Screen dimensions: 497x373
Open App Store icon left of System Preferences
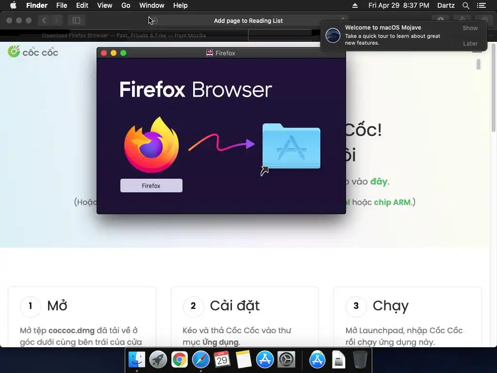click(x=265, y=359)
